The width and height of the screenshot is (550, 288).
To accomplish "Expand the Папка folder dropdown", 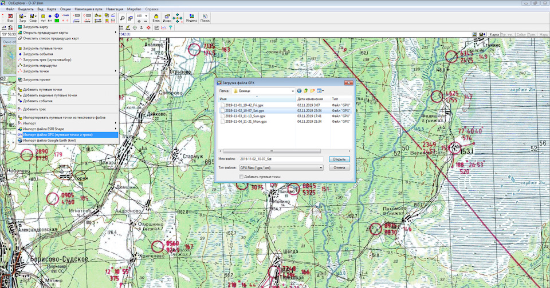I will (292, 90).
